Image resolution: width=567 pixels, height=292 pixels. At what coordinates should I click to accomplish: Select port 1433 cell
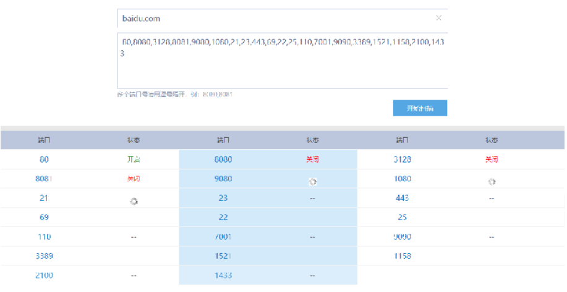(223, 275)
